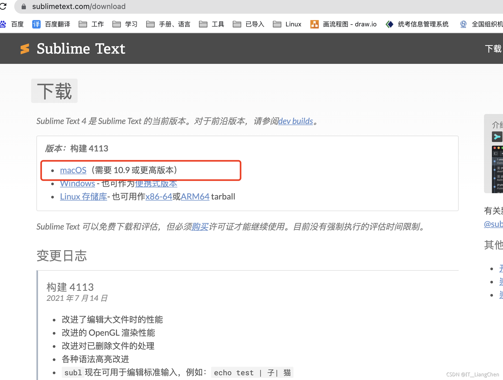Click the 改进了编辑大文件时的性能 item
This screenshot has width=503, height=380.
(x=112, y=320)
